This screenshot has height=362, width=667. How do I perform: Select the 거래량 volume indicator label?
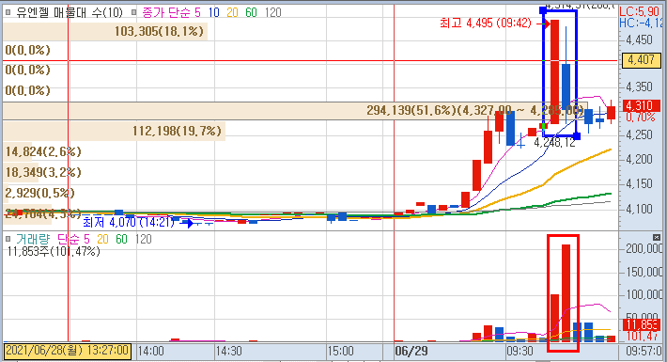coord(33,239)
